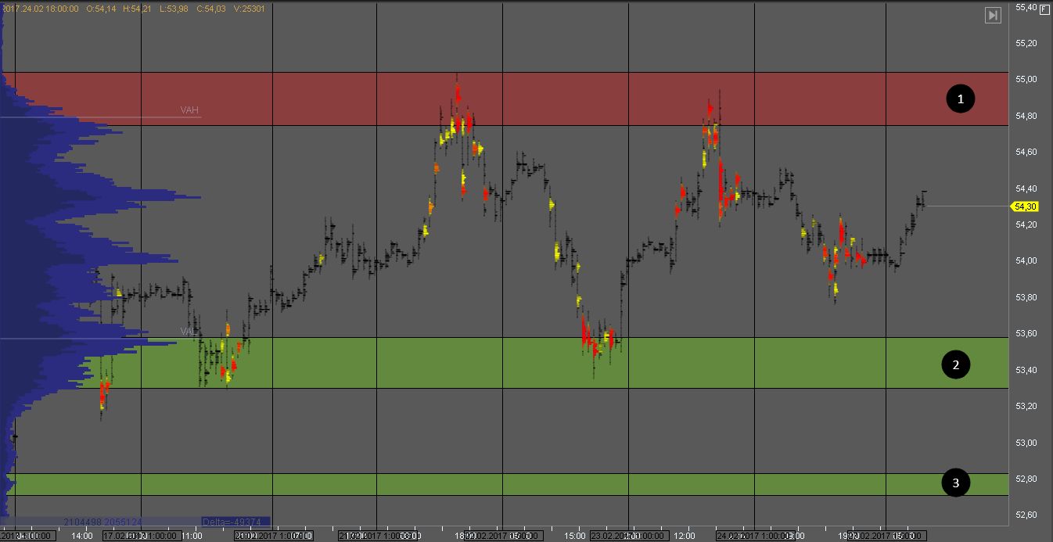Click the 15:00 label on time axis
Image resolution: width=1053 pixels, height=542 pixels.
(x=575, y=536)
